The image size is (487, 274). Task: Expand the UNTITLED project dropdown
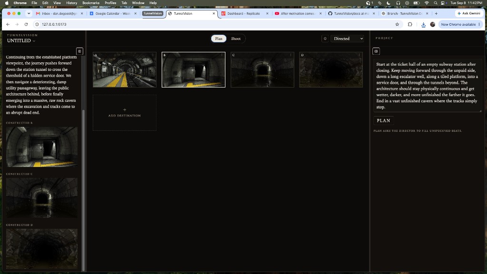21,41
